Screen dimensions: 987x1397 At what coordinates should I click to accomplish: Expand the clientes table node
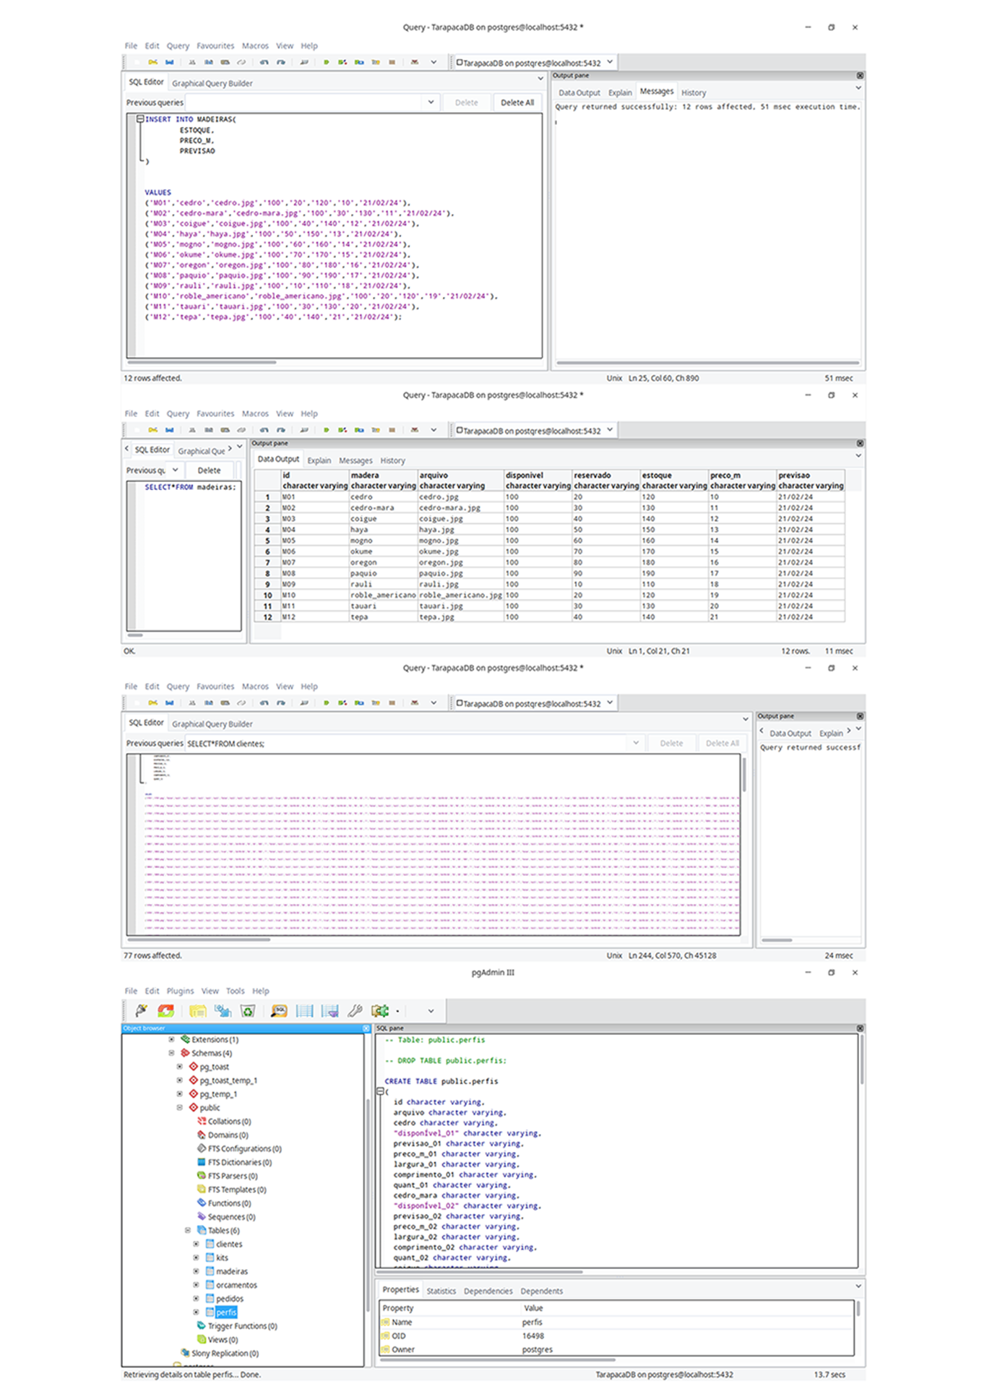(x=196, y=1244)
